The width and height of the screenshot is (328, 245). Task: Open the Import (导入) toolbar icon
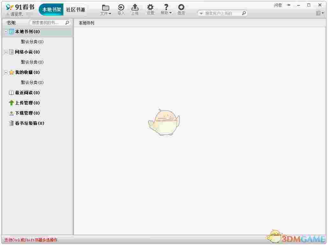pyautogui.click(x=121, y=8)
